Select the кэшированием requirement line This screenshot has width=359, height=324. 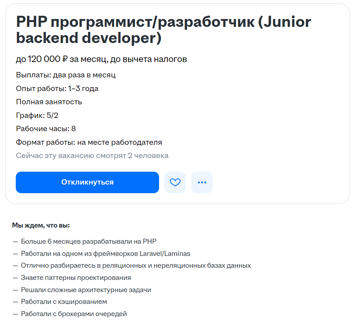[64, 301]
